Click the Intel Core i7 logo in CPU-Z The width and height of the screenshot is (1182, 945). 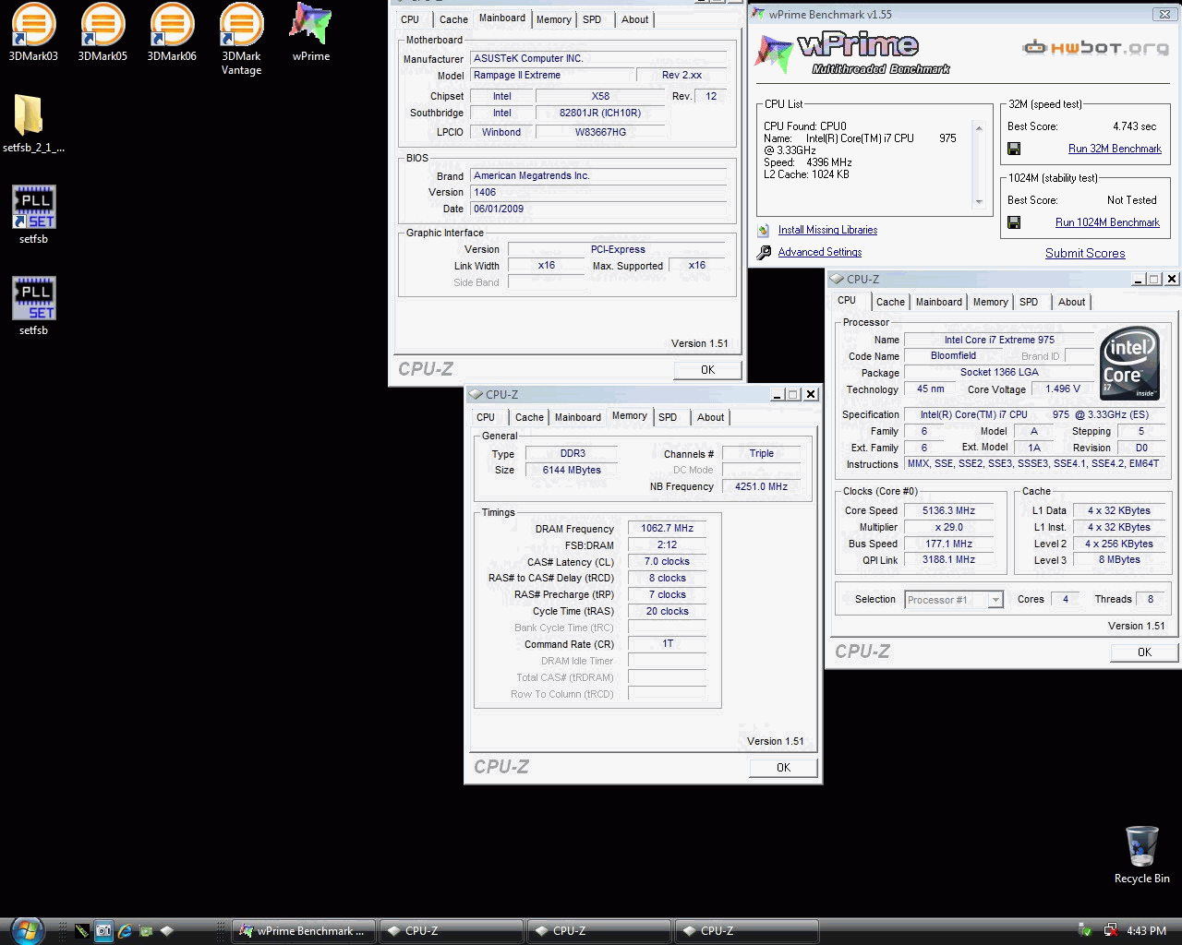pos(1130,364)
